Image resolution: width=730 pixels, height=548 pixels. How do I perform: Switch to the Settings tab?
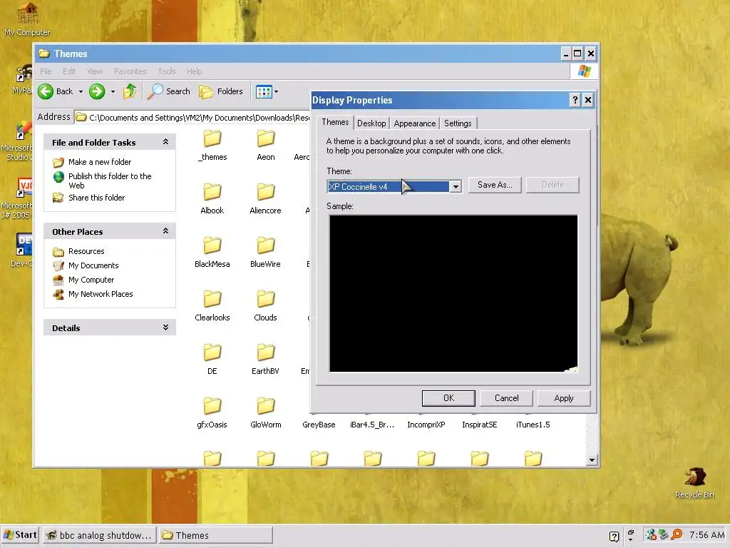point(458,123)
